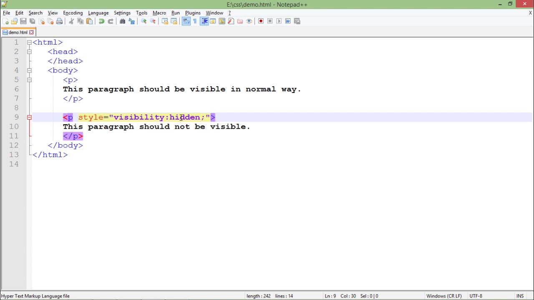
Task: Close all documents toolbar icon
Action: pyautogui.click(x=50, y=21)
